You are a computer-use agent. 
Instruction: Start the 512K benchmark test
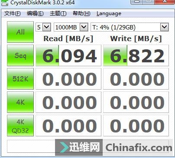(x=20, y=79)
